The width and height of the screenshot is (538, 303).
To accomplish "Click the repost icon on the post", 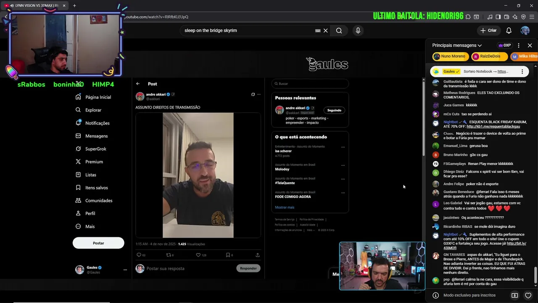I will click(169, 255).
